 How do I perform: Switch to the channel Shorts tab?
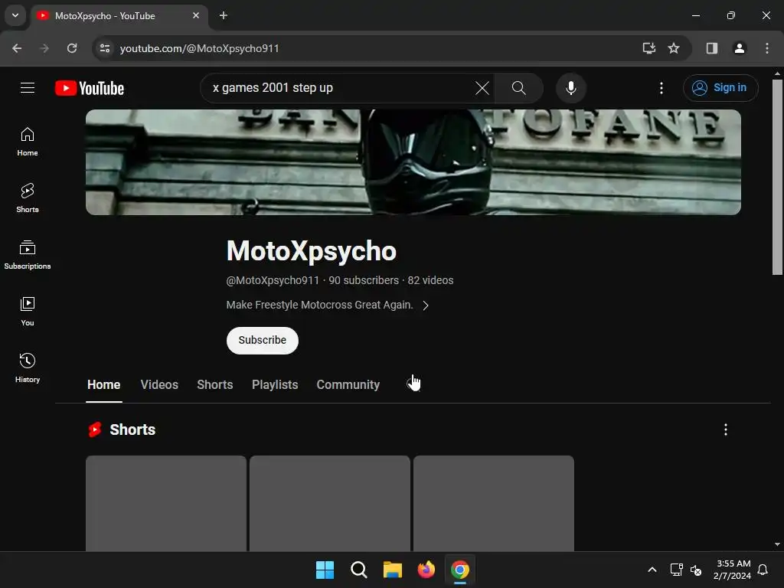click(214, 384)
